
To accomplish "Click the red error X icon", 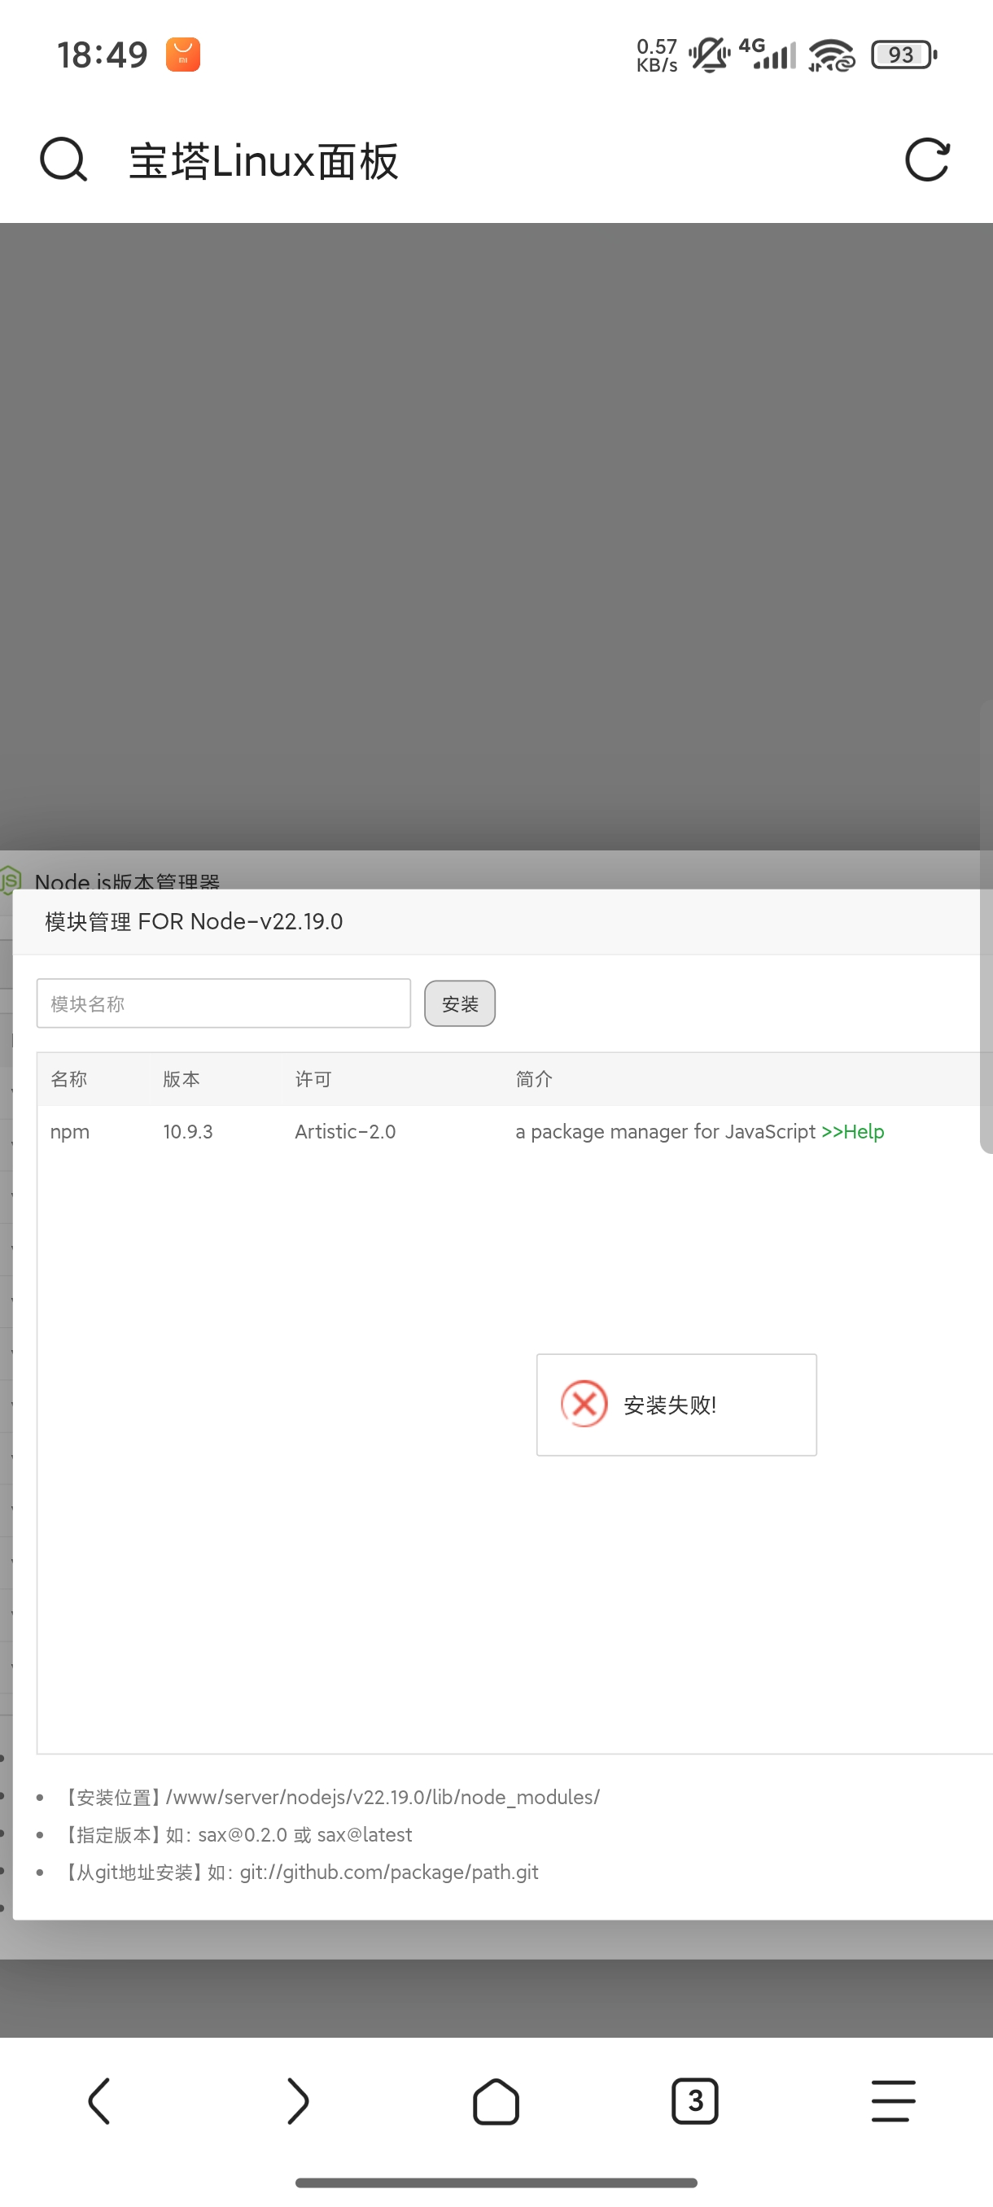I will [x=584, y=1405].
